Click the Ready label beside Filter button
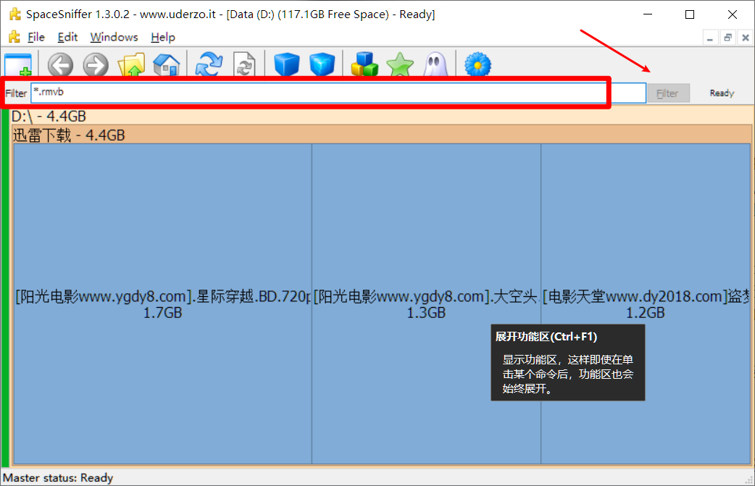Viewport: 755px width, 486px height. tap(722, 93)
